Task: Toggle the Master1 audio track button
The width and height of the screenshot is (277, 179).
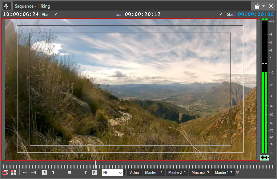Action: coord(153,173)
